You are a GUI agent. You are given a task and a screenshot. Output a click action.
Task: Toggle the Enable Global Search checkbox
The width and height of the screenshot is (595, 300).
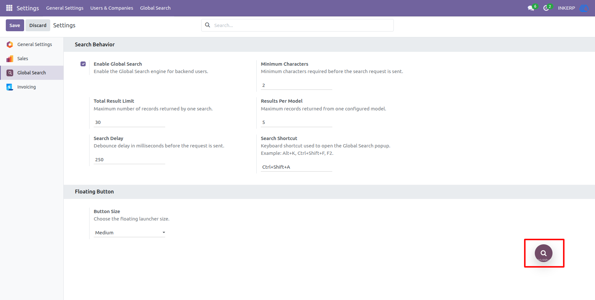tap(83, 64)
